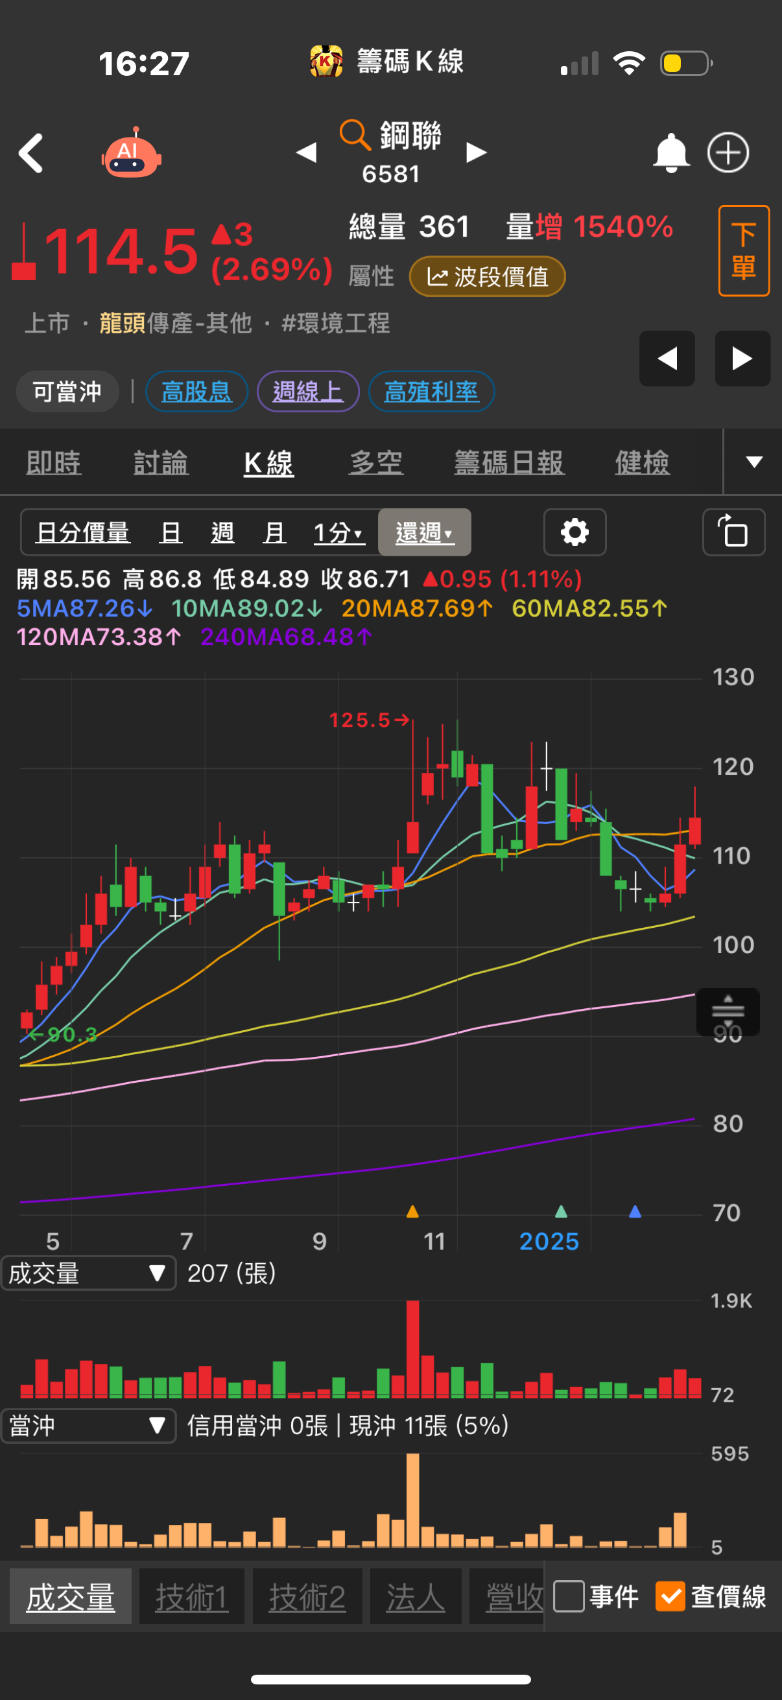Image resolution: width=782 pixels, height=1700 pixels.
Task: Open the 高股息 tag
Action: point(196,392)
